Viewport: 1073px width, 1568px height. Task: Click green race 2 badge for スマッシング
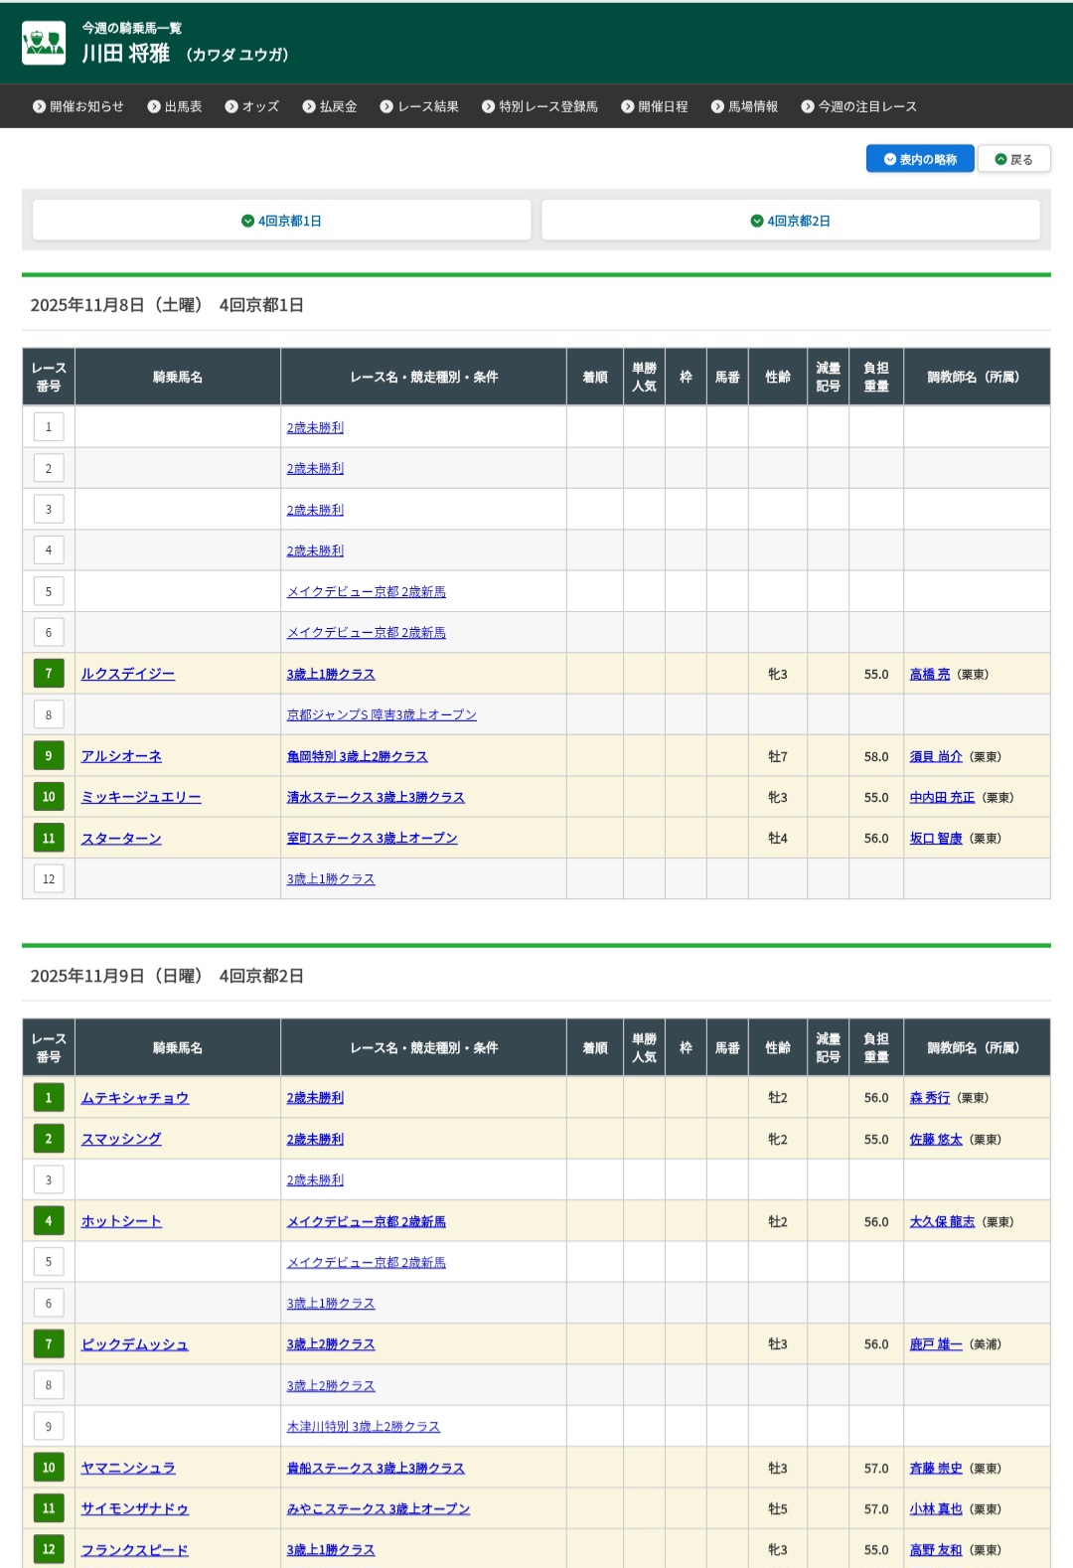coord(49,1139)
